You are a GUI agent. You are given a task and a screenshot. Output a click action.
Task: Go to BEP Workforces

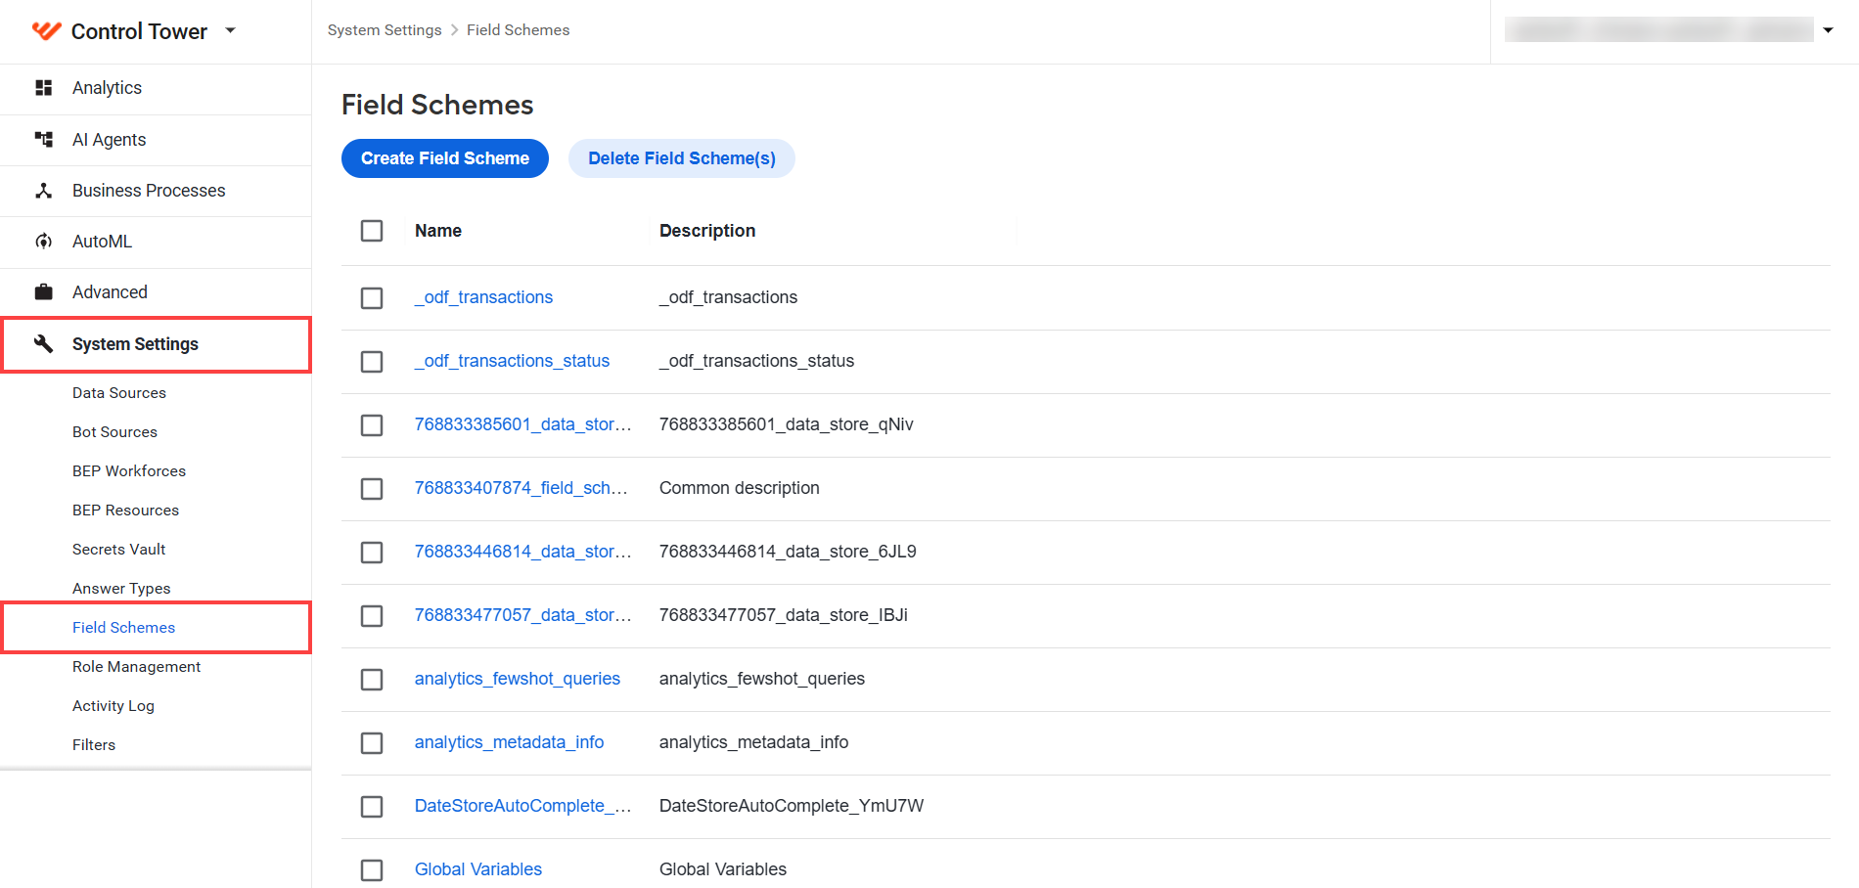coord(129,471)
